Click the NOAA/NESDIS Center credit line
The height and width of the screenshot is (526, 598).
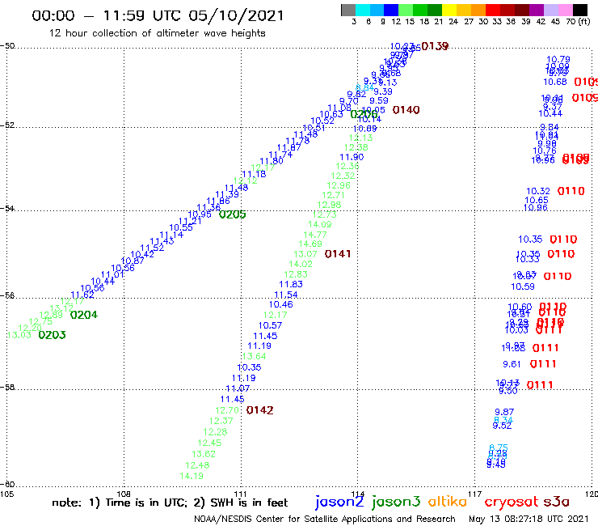click(325, 519)
